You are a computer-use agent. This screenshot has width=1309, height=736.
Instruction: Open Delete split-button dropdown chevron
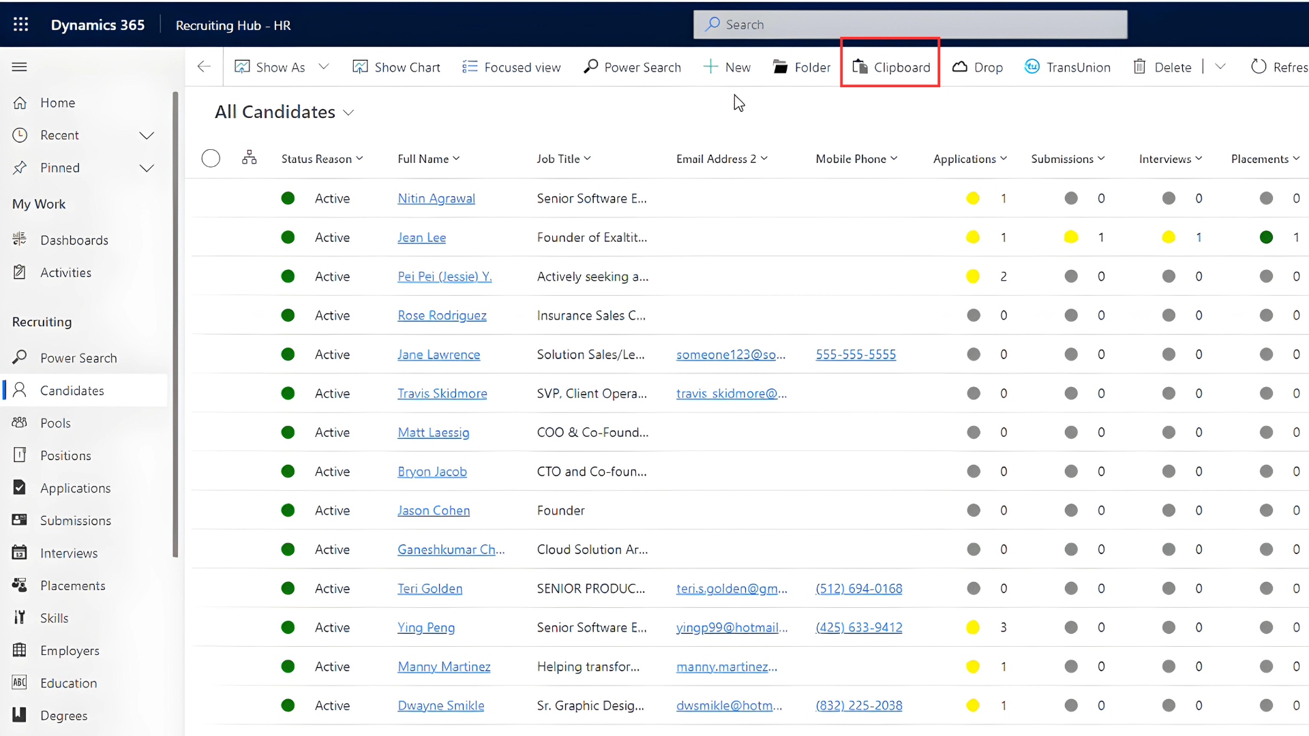click(1220, 67)
